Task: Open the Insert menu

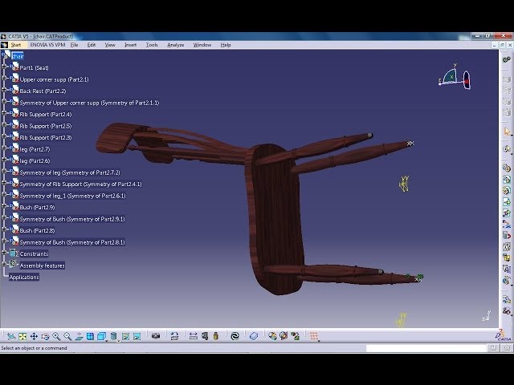Action: [130, 45]
